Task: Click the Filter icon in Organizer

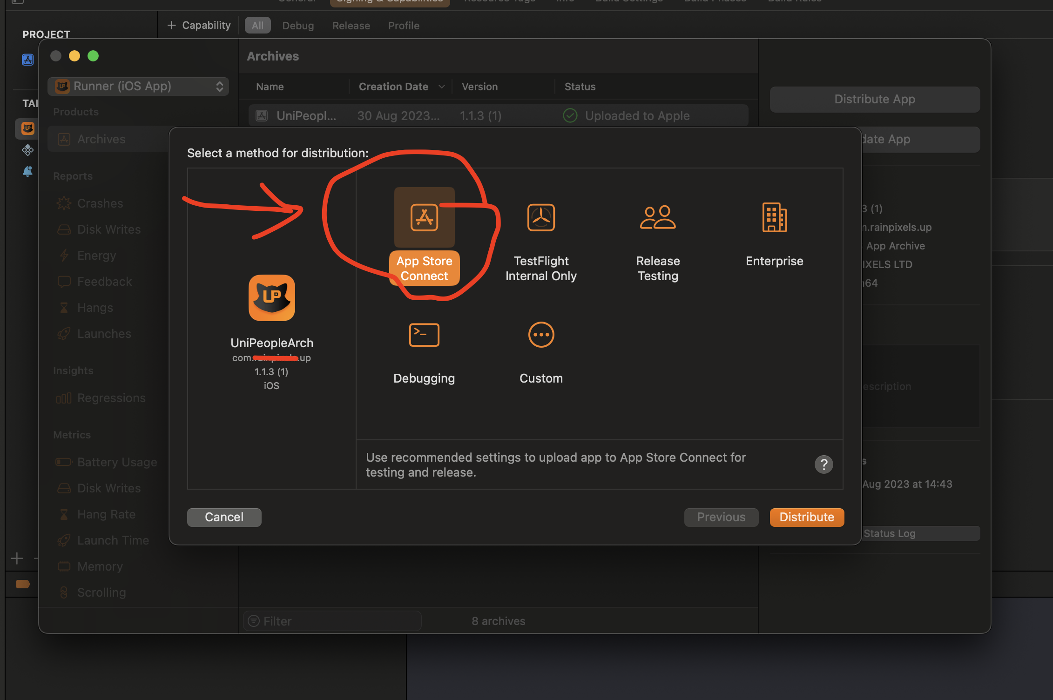Action: (254, 621)
